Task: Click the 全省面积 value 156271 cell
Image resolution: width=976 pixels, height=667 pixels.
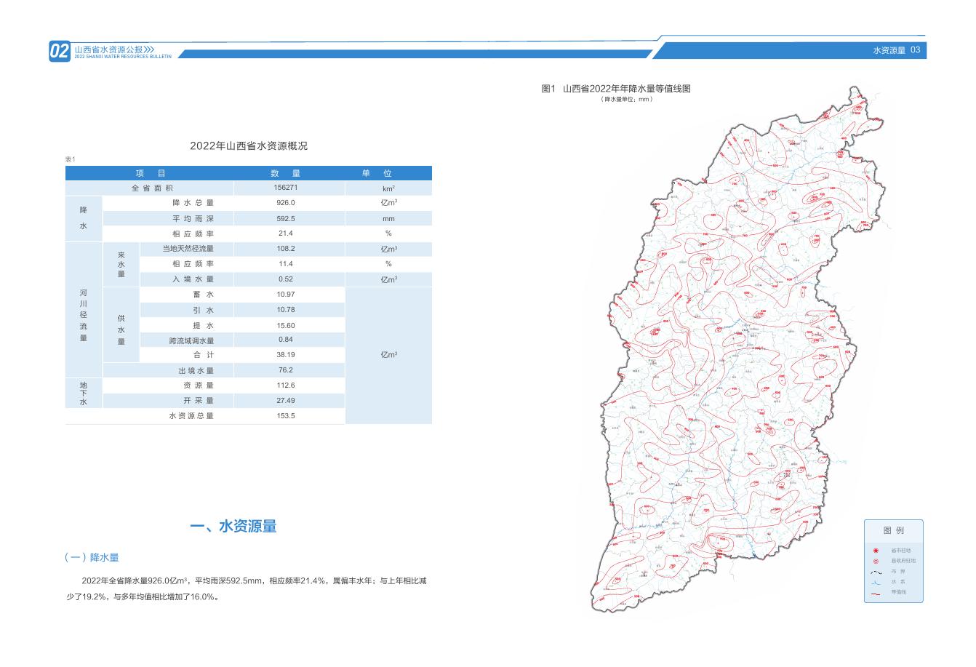Action: pyautogui.click(x=286, y=188)
